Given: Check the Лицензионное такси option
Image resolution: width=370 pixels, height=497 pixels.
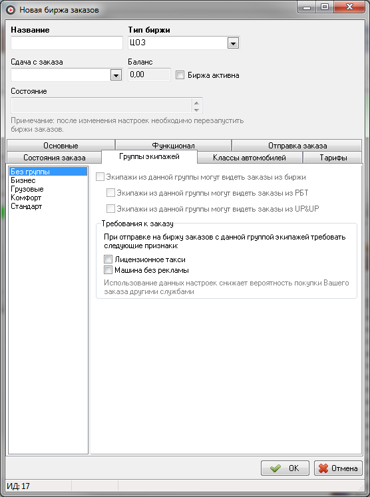Looking at the screenshot, I should (108, 259).
